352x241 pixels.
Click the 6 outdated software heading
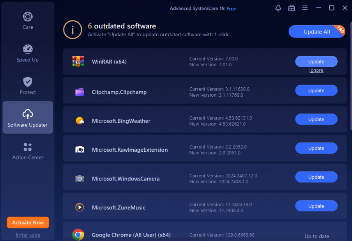pyautogui.click(x=122, y=26)
